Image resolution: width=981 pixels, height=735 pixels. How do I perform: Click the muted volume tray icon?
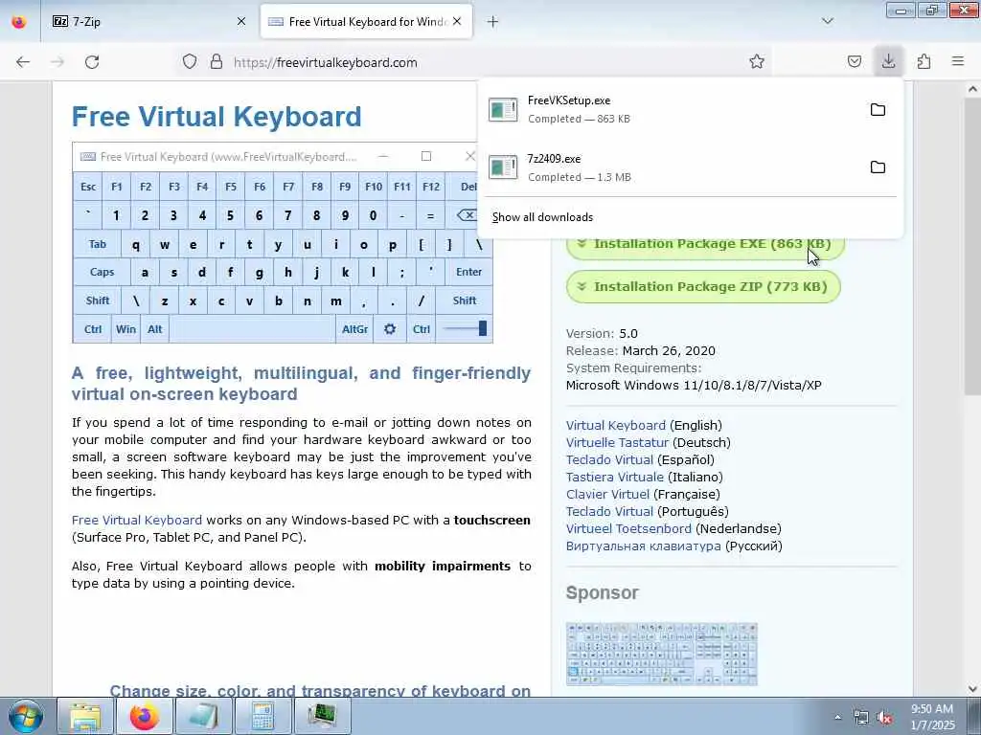[884, 718]
